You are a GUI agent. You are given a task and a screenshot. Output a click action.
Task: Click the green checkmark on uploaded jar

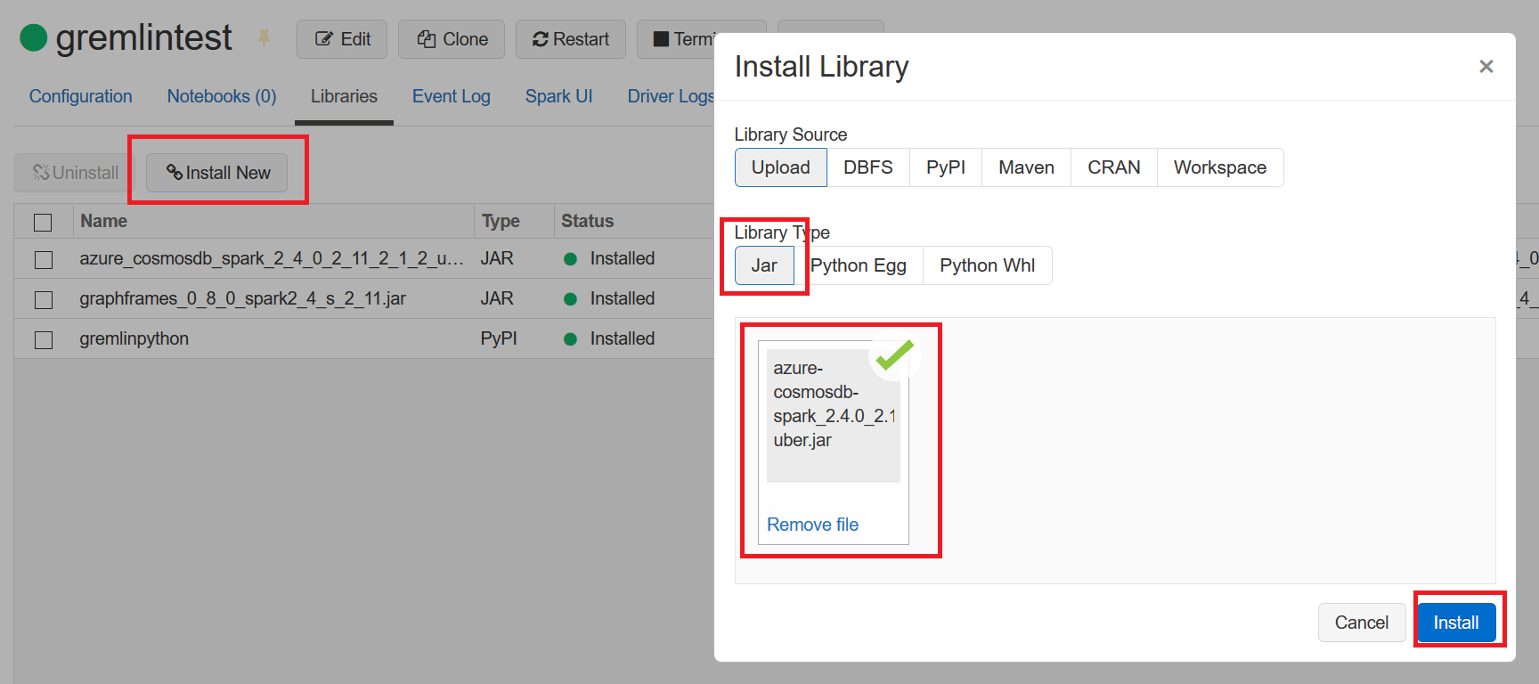(x=894, y=355)
